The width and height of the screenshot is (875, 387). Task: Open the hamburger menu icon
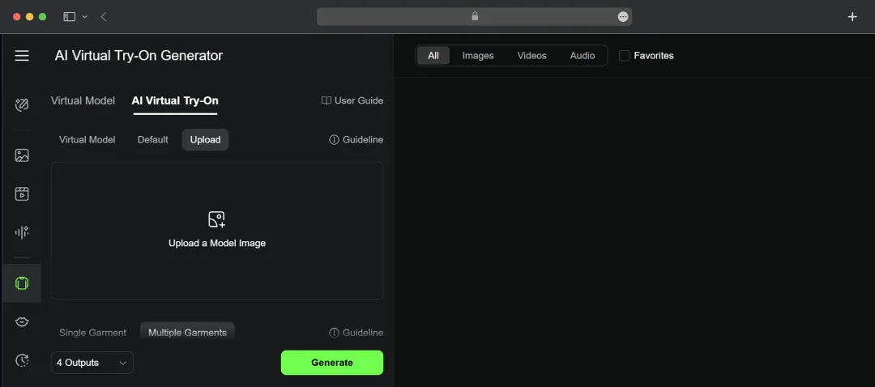pos(22,56)
